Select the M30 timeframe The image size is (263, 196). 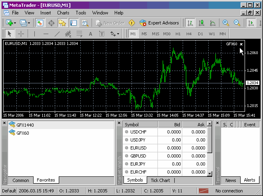coord(167,34)
